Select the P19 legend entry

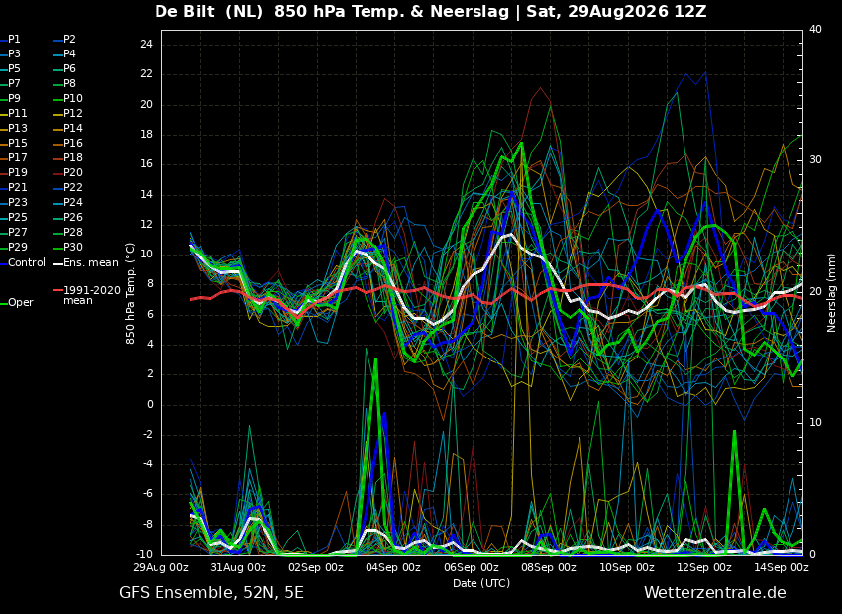pos(14,173)
